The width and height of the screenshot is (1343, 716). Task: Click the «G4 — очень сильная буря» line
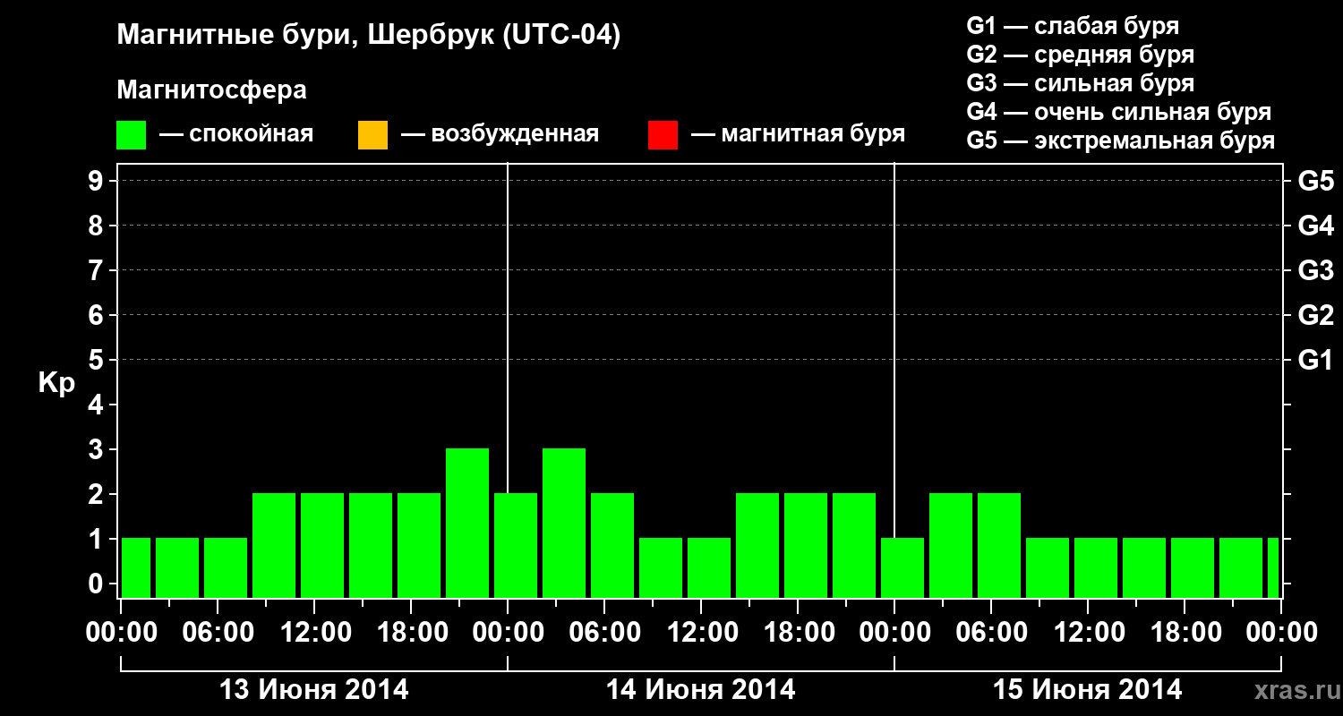(1119, 112)
